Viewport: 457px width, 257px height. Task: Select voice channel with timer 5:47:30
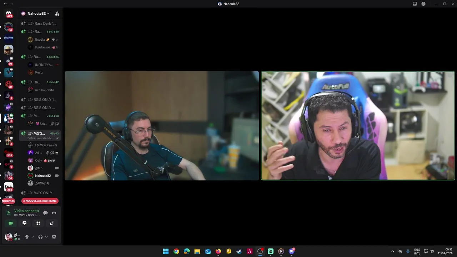pos(40,32)
